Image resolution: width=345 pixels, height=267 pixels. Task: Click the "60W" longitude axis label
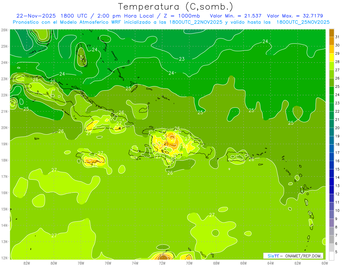tap(325, 263)
